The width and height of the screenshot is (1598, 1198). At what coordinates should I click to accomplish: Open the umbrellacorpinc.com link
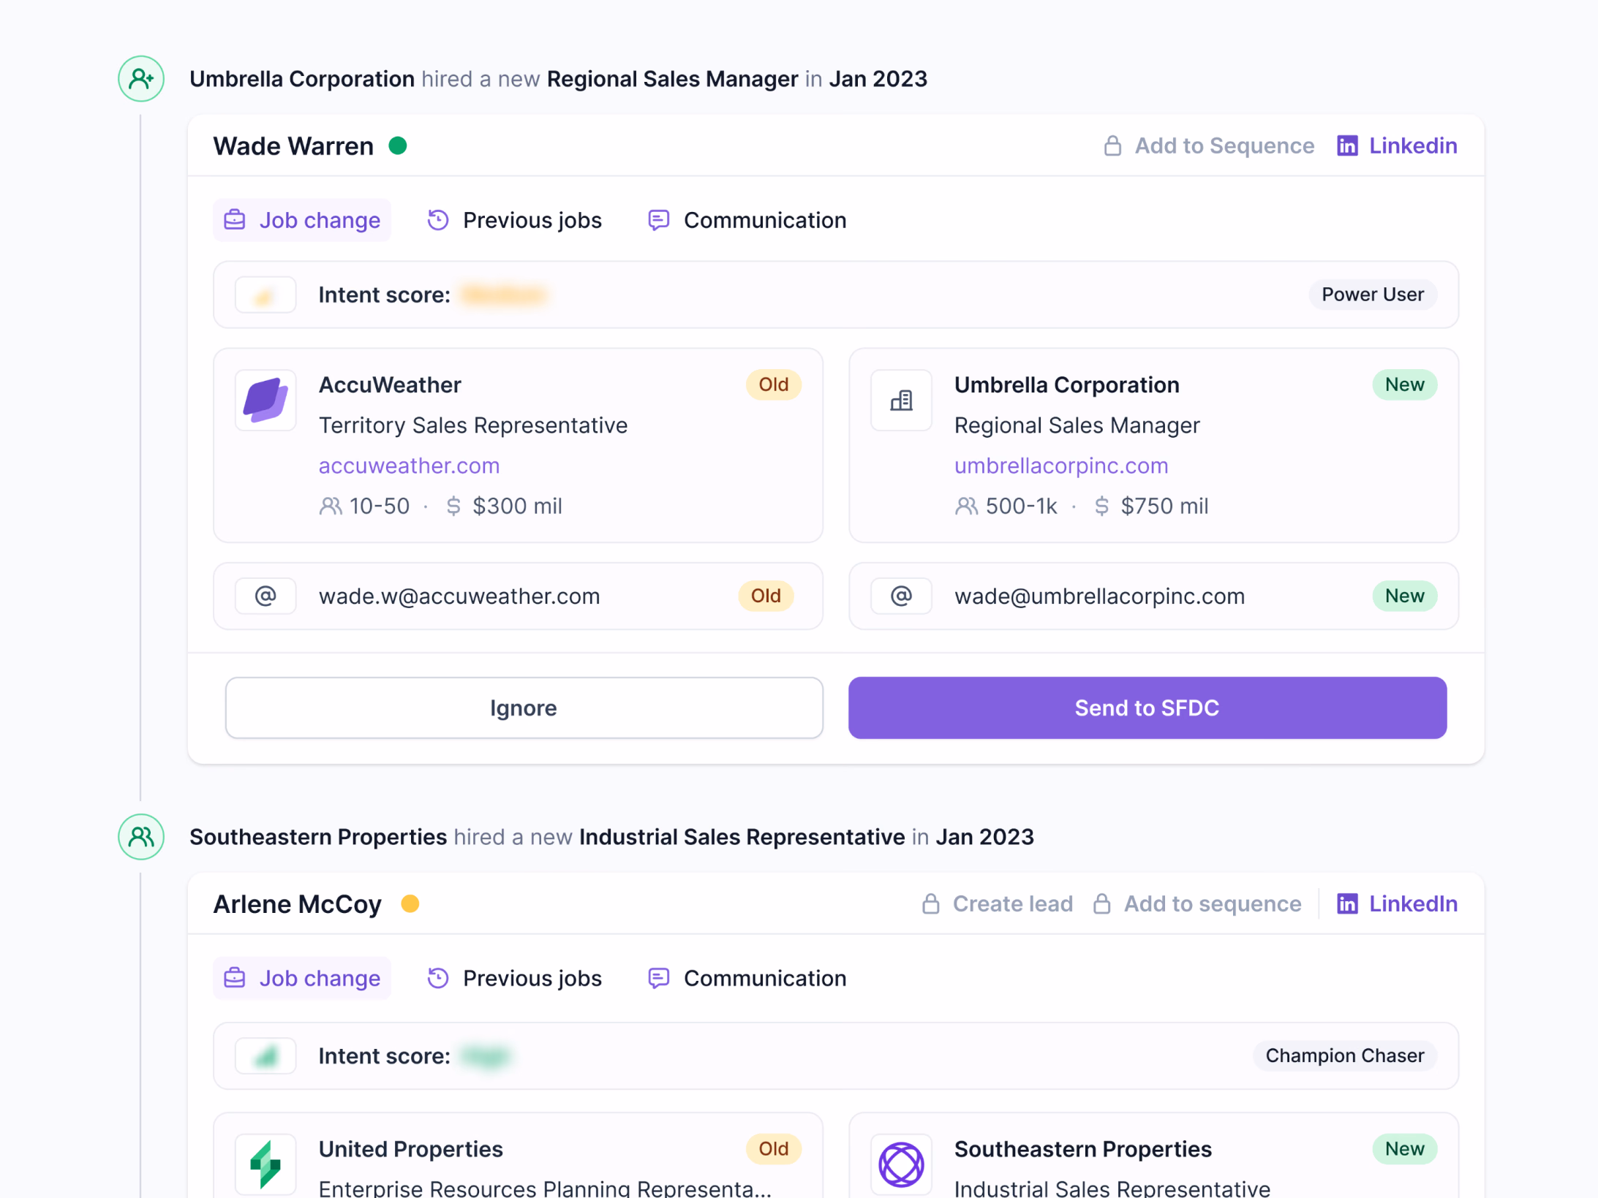pyautogui.click(x=1060, y=466)
